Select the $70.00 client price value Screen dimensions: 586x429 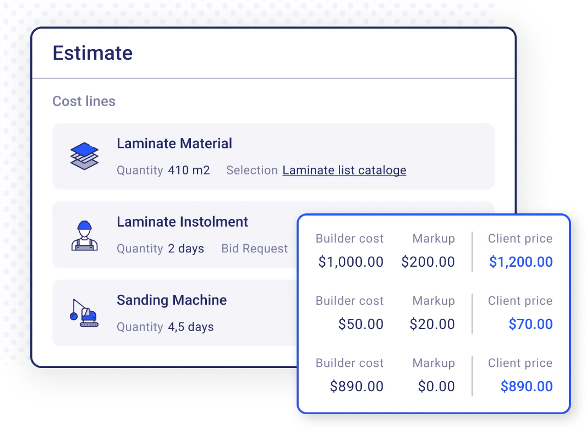531,324
